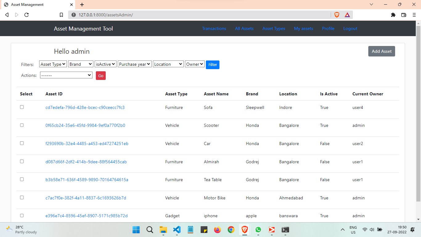
Task: Click the page vertical scrollbar thumb
Action: (418, 114)
